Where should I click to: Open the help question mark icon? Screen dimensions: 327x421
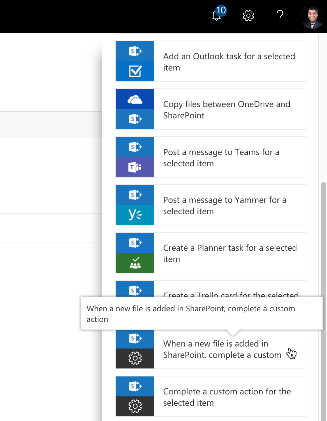coord(280,16)
